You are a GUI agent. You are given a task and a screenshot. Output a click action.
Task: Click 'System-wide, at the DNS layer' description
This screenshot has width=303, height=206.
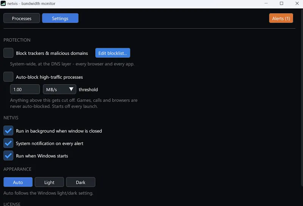pos(72,64)
